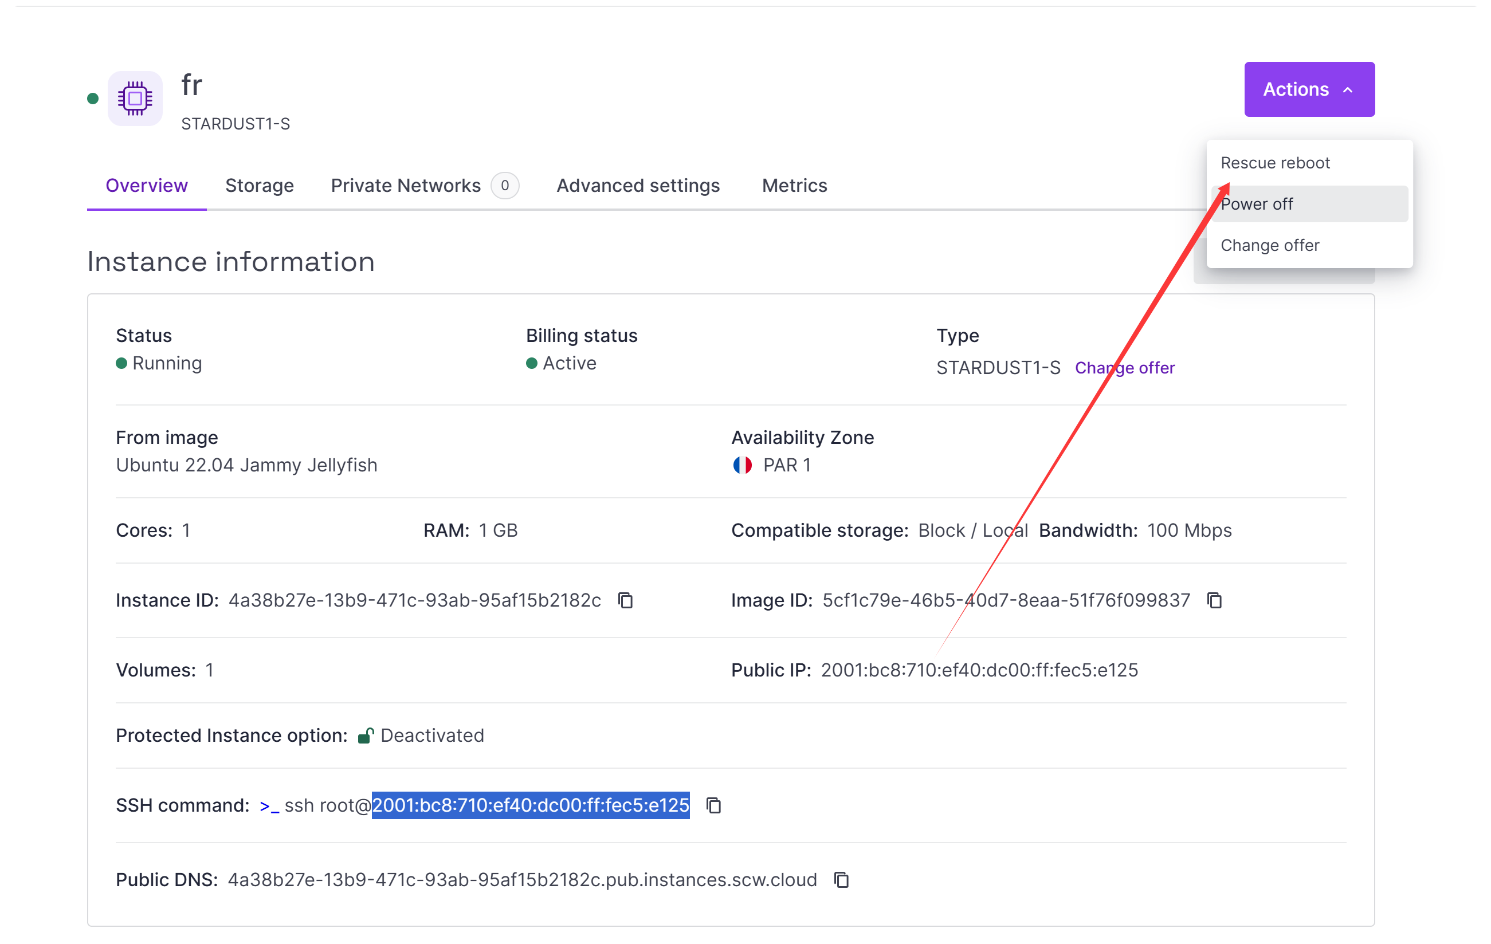Switch to the Overview tab
The height and width of the screenshot is (944, 1491).
[x=147, y=185]
